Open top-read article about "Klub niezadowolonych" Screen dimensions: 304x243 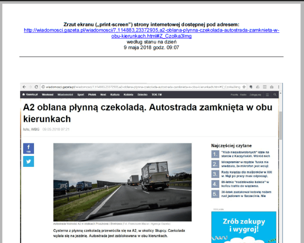pyautogui.click(x=246, y=154)
